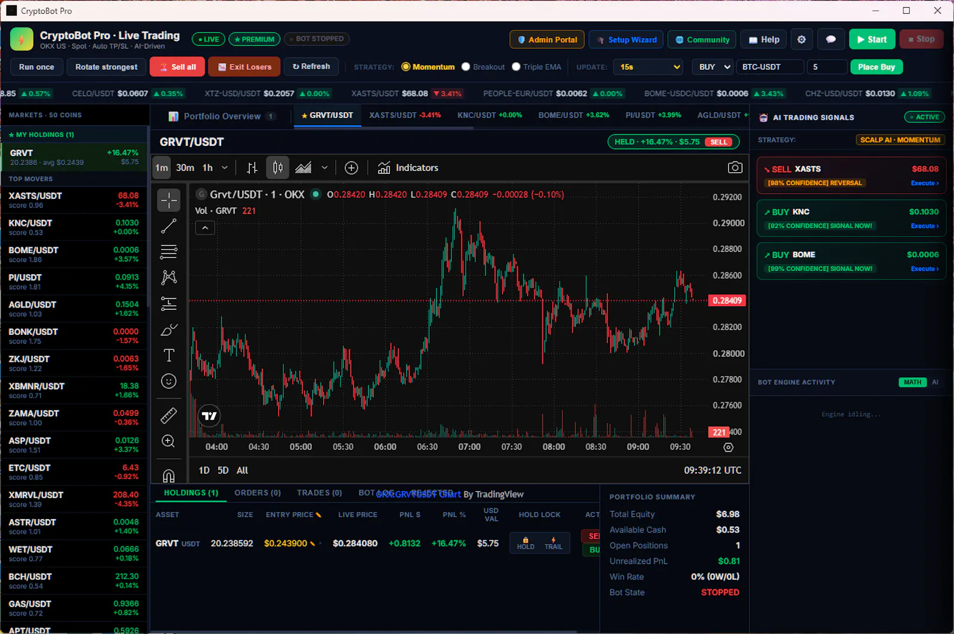Open the forecasting and measurement tools
This screenshot has width=954, height=634.
click(x=169, y=304)
